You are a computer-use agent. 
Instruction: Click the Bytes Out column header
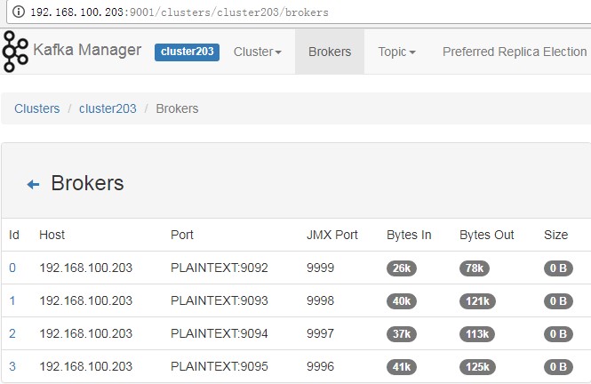[487, 235]
